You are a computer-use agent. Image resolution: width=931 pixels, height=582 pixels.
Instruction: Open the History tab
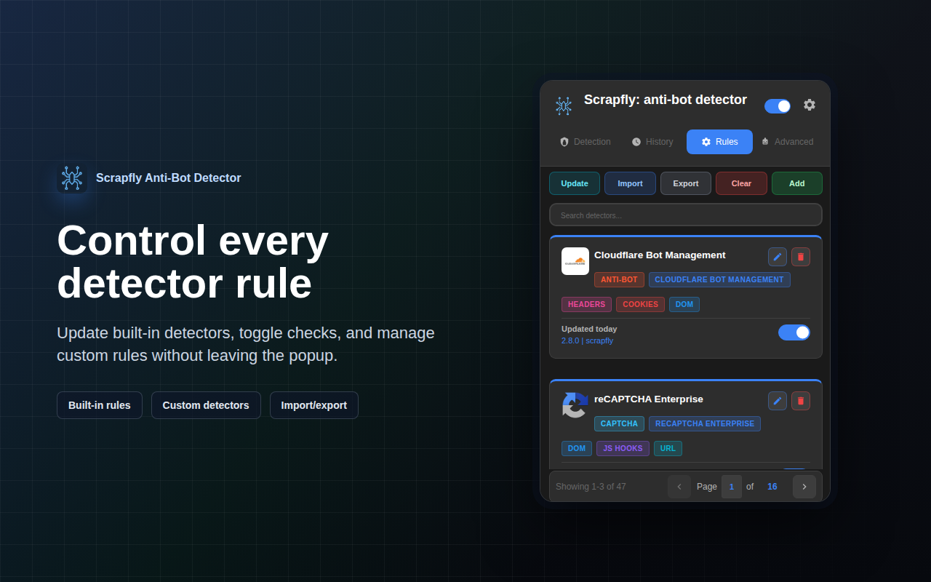coord(652,142)
